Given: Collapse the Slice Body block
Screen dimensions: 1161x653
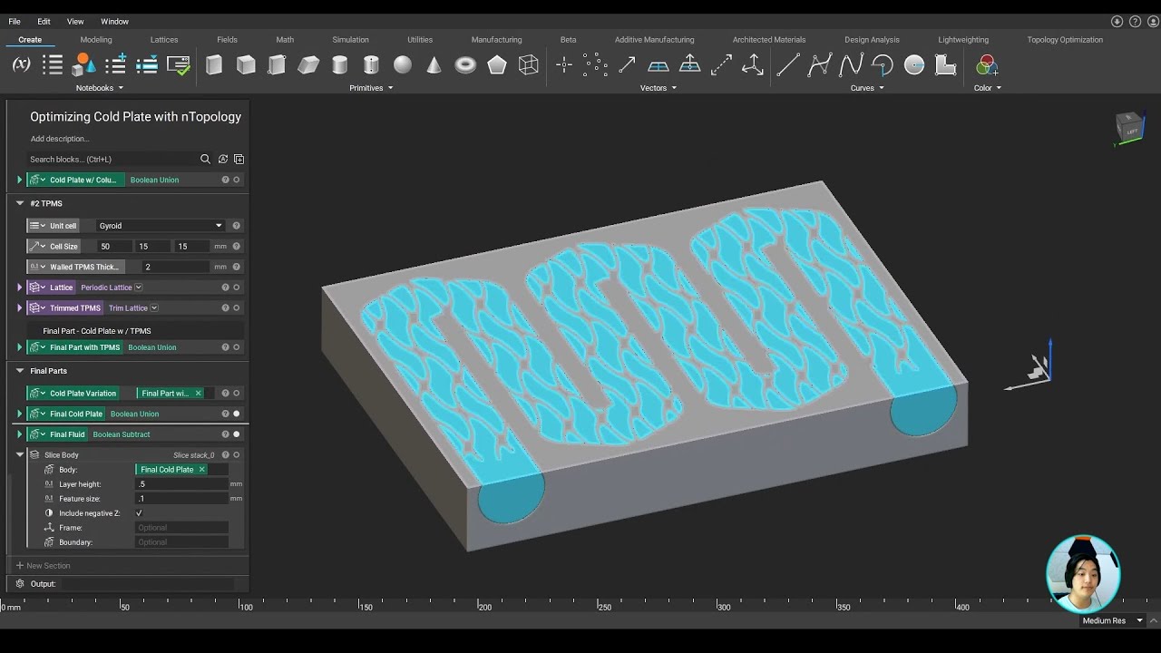Looking at the screenshot, I should tap(20, 454).
